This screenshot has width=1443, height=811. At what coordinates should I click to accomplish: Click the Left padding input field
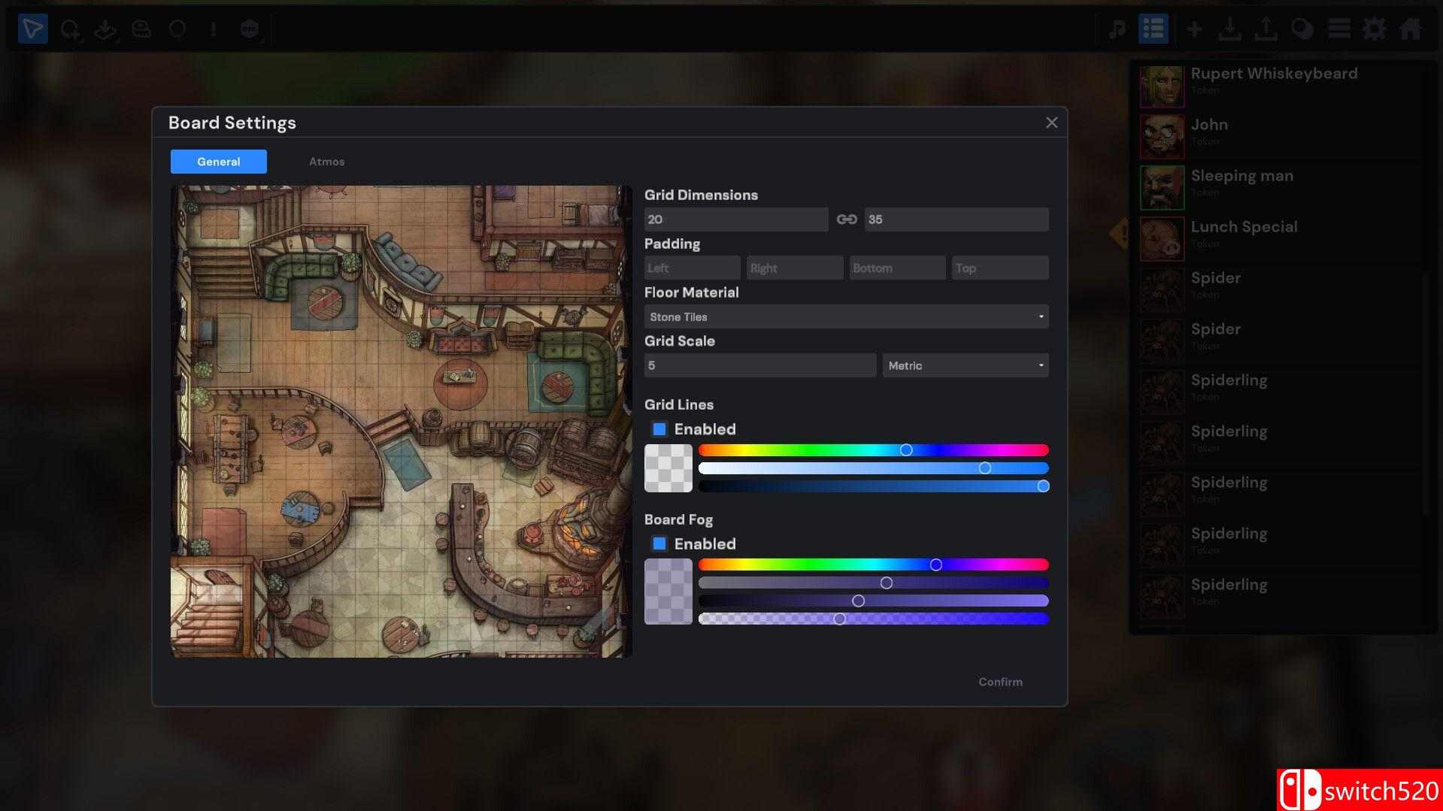(x=692, y=268)
